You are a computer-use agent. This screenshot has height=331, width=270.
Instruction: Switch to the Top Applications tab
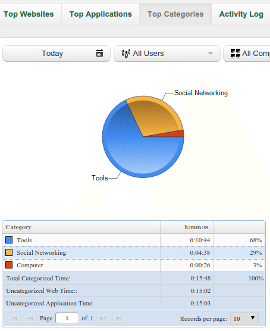tap(101, 14)
